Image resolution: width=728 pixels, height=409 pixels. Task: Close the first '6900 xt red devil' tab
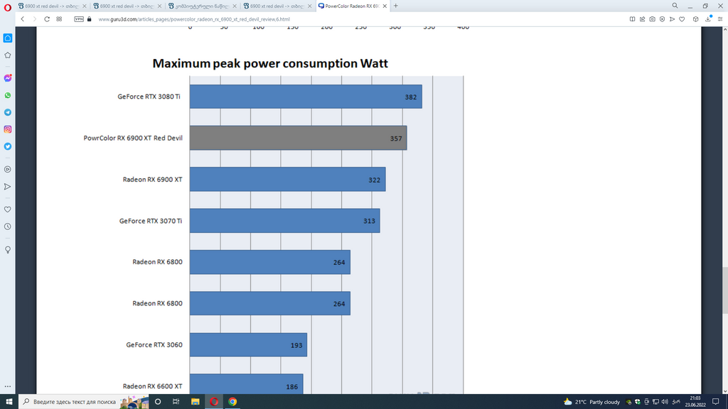coord(84,6)
